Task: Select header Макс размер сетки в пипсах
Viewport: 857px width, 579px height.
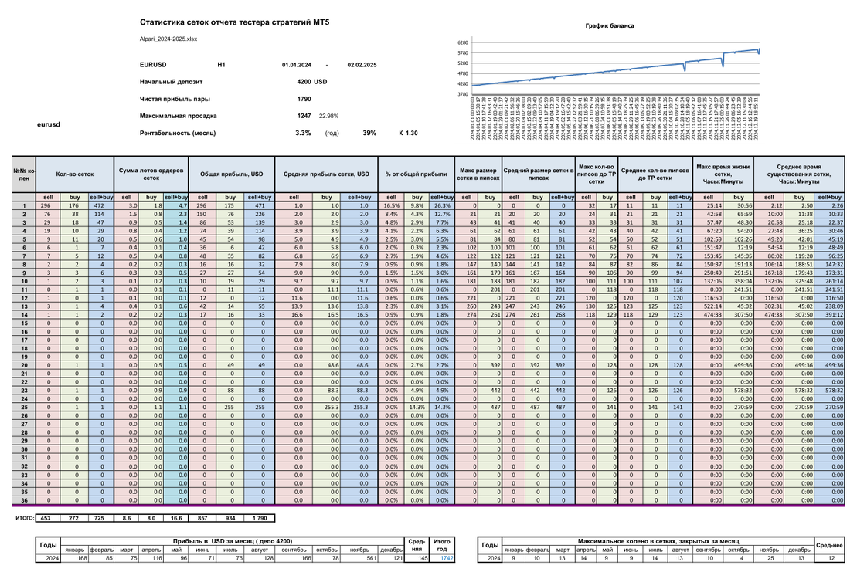Action: [x=478, y=174]
